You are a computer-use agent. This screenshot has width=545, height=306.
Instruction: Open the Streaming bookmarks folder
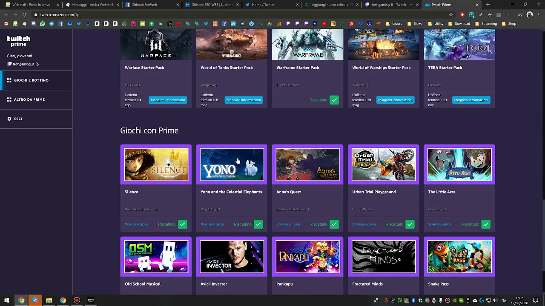486,24
